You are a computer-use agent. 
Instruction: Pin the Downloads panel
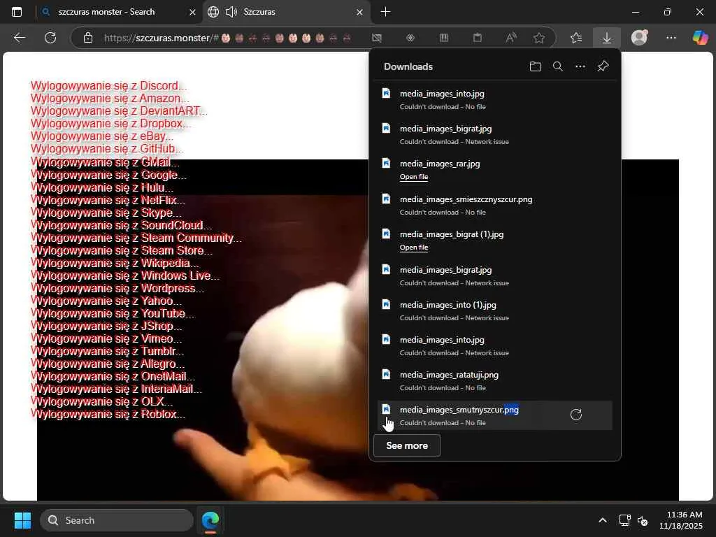pyautogui.click(x=603, y=66)
